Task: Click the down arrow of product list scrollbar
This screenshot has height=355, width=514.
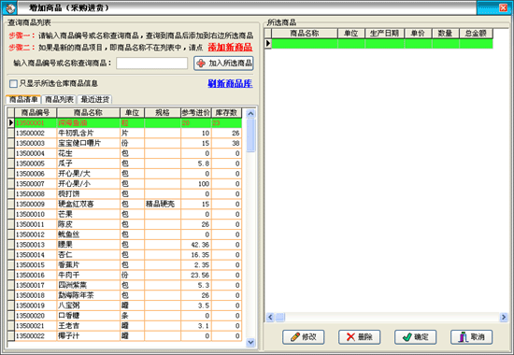Action: [250, 342]
